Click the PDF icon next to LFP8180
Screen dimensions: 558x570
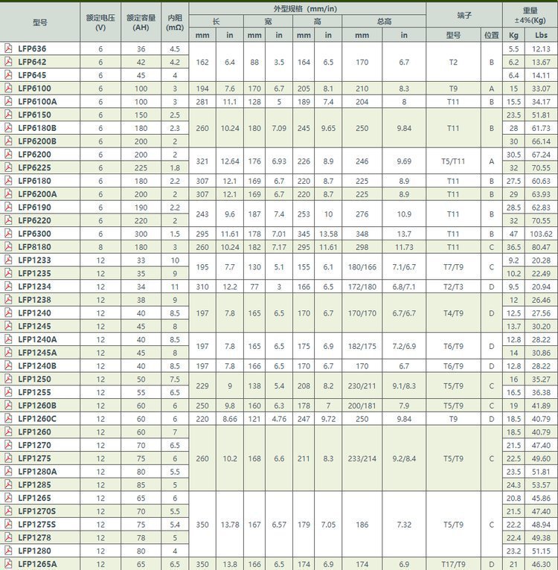[8, 247]
